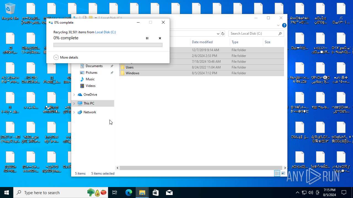Click the search magnifier icon in Explorer
Screen dimensions: 353x198
click(280, 34)
